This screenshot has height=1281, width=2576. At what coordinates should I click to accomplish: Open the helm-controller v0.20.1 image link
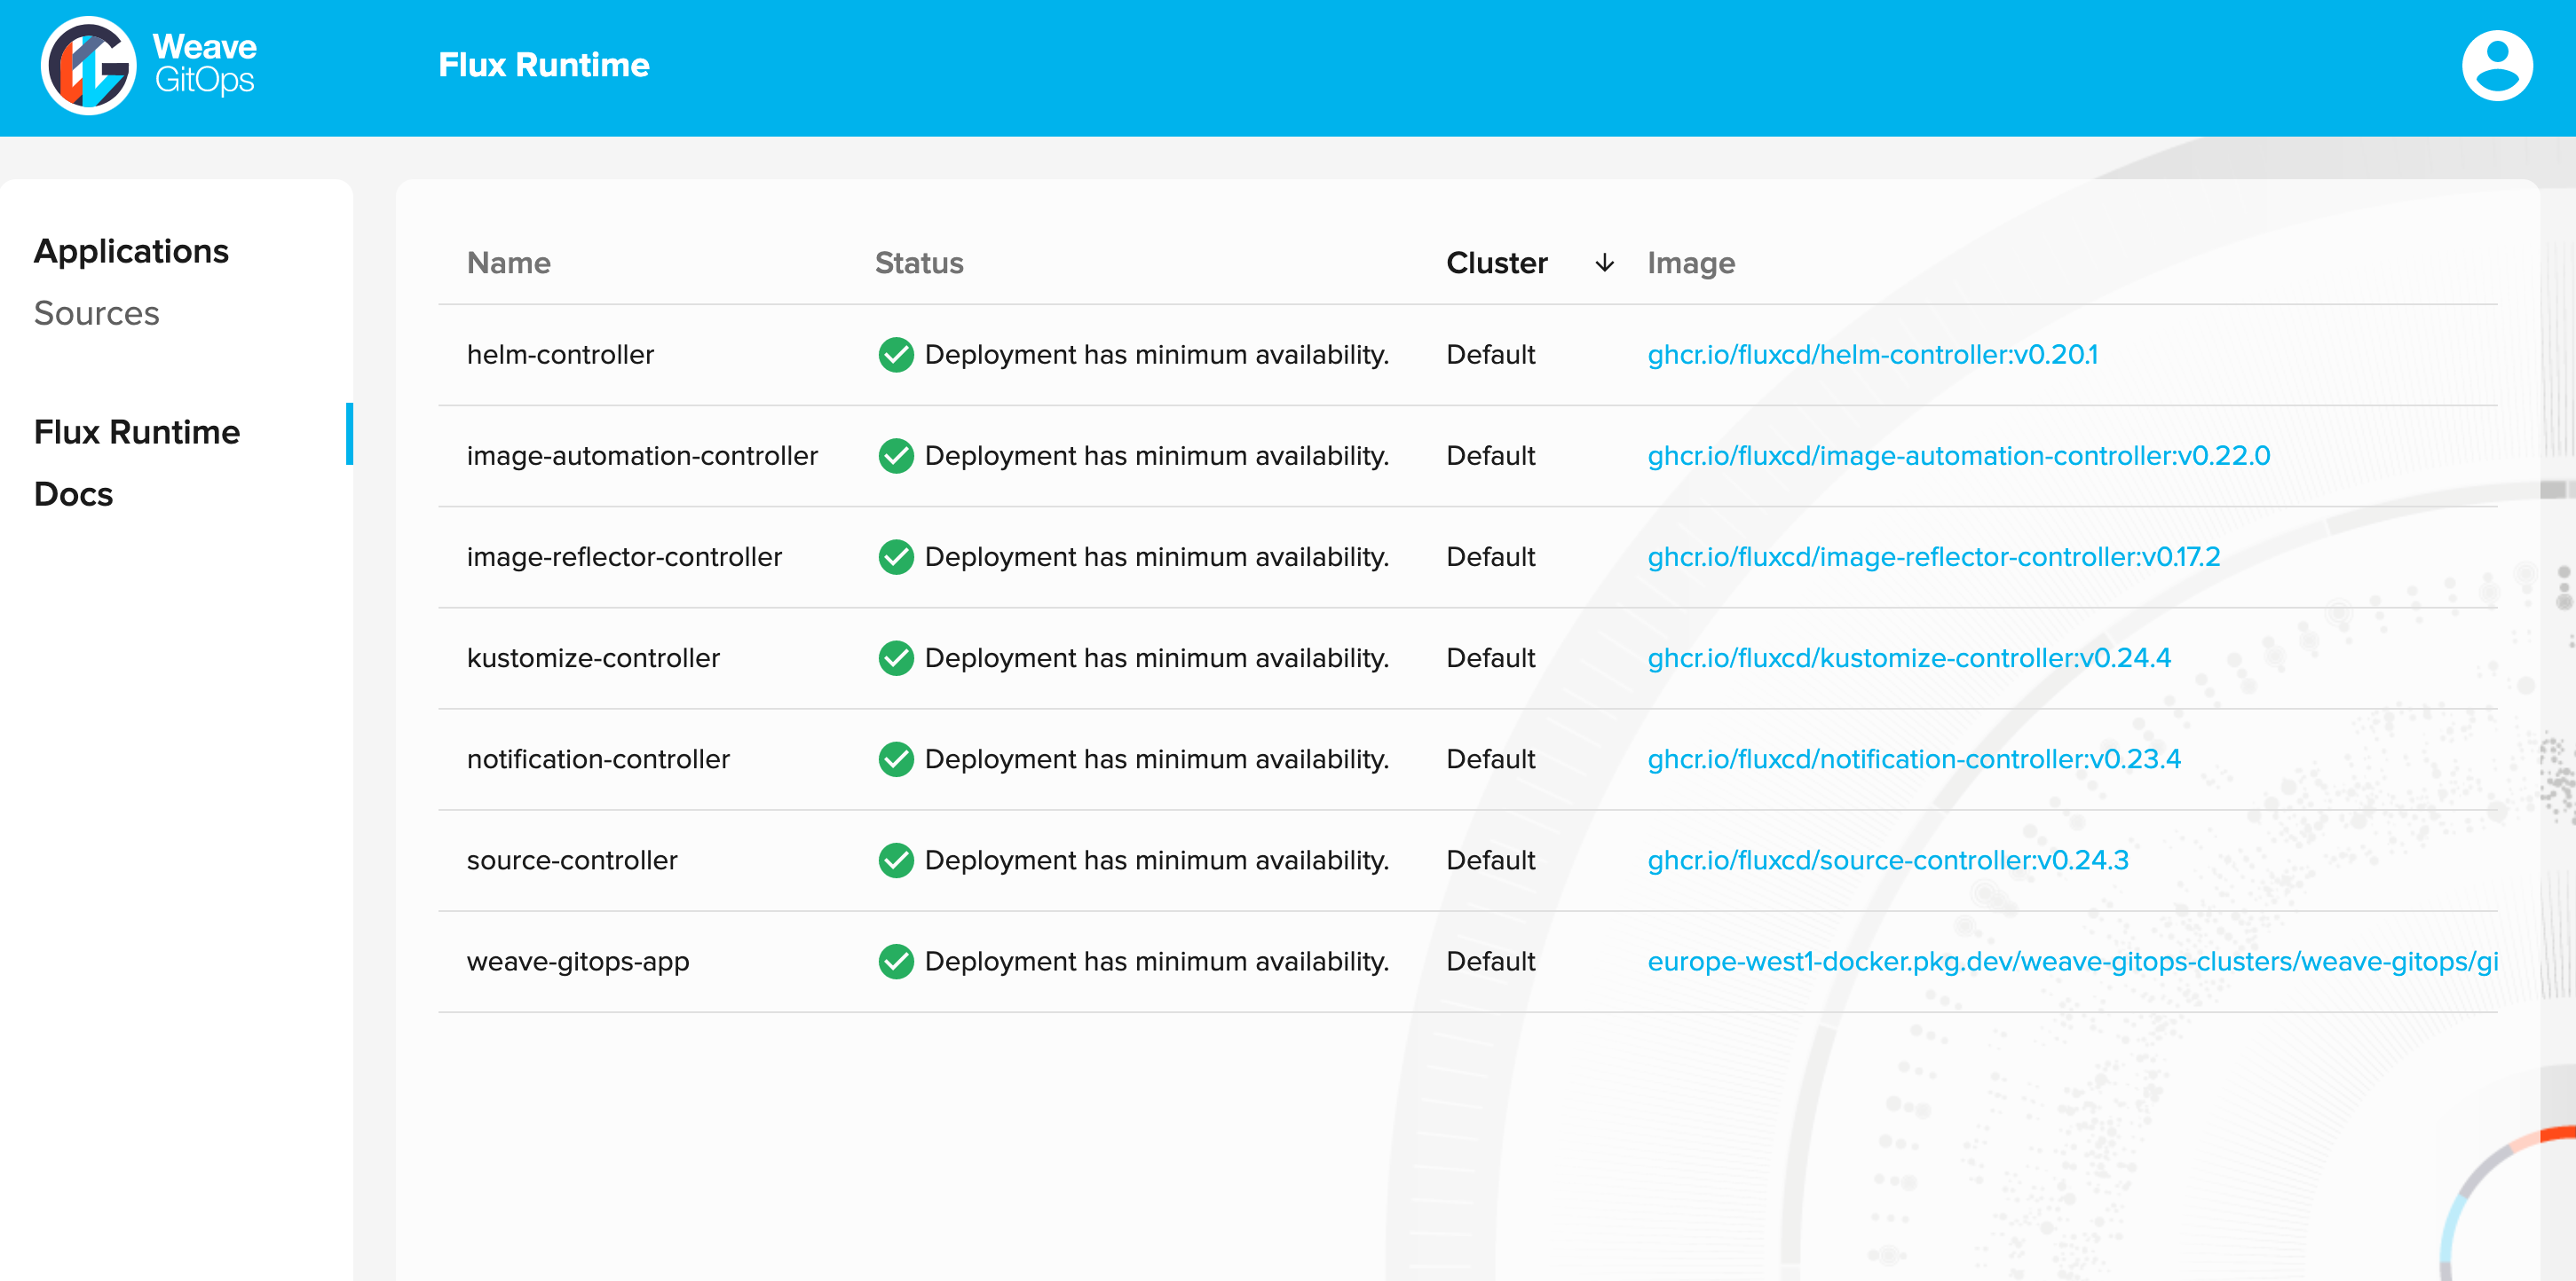tap(1871, 355)
